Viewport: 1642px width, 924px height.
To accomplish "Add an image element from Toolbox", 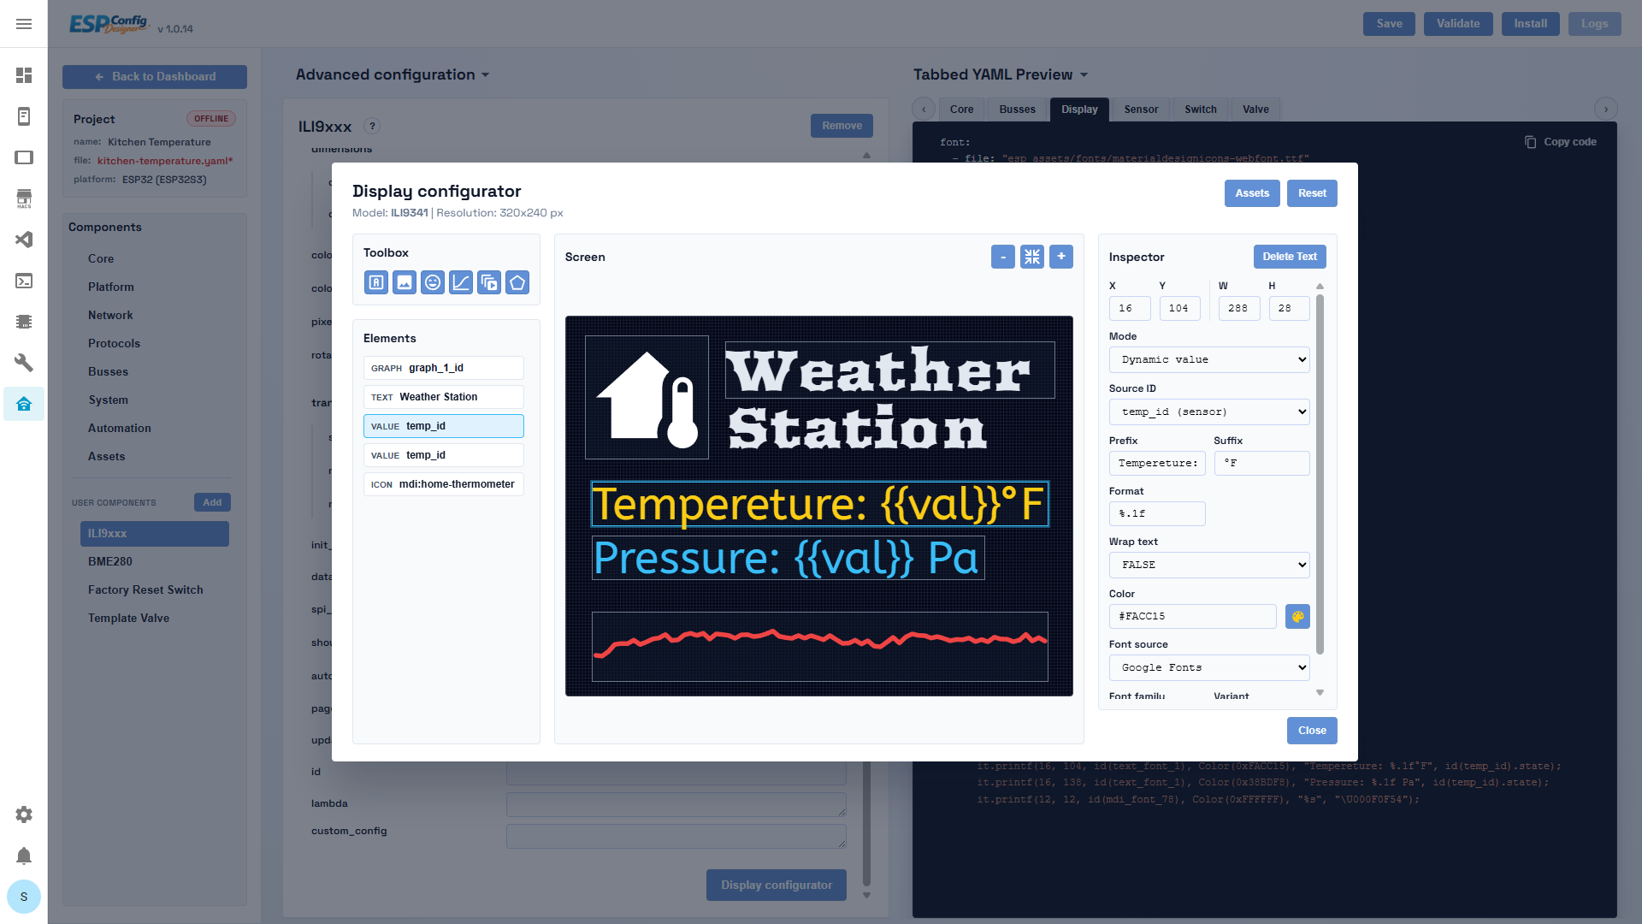I will (x=405, y=282).
